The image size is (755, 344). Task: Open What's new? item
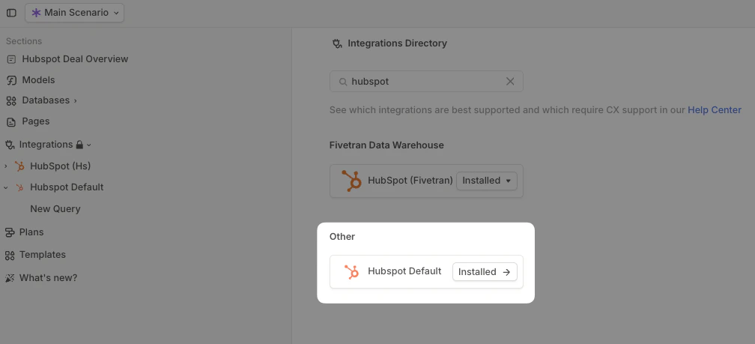[x=48, y=277]
